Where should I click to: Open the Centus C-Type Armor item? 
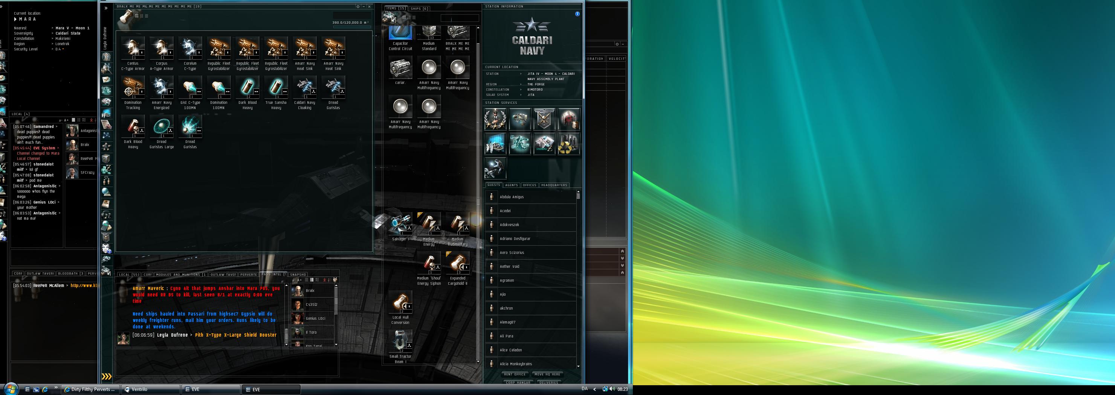click(x=133, y=53)
